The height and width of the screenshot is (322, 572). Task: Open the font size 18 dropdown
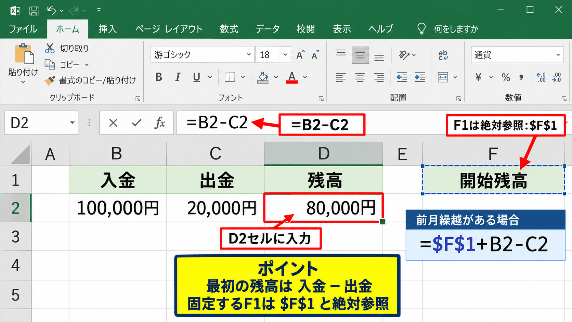pos(285,55)
